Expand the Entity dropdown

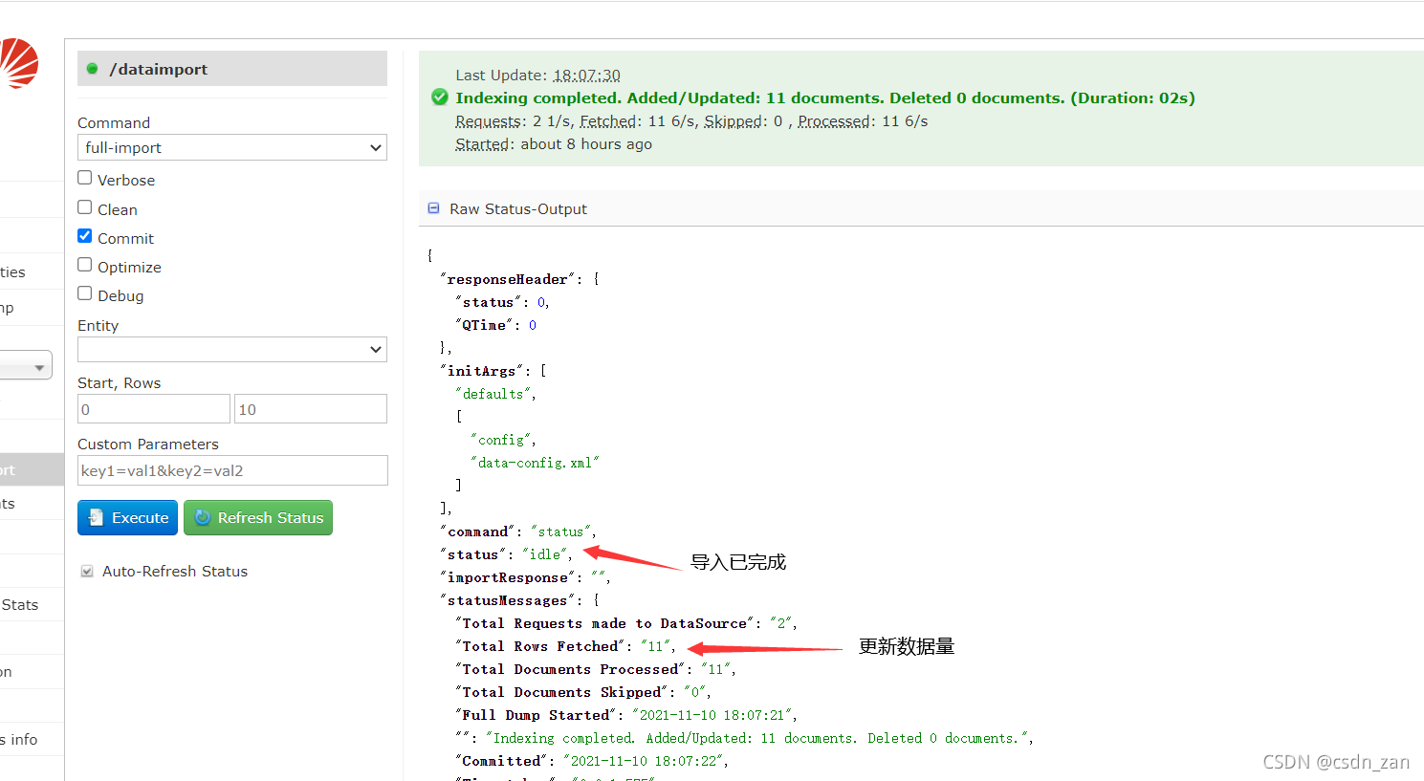[232, 350]
